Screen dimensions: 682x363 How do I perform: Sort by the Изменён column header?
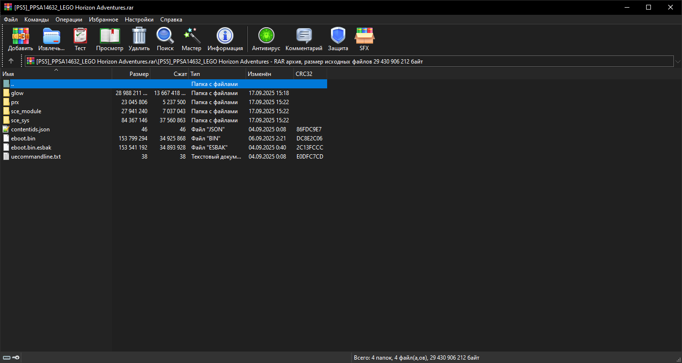(270, 74)
